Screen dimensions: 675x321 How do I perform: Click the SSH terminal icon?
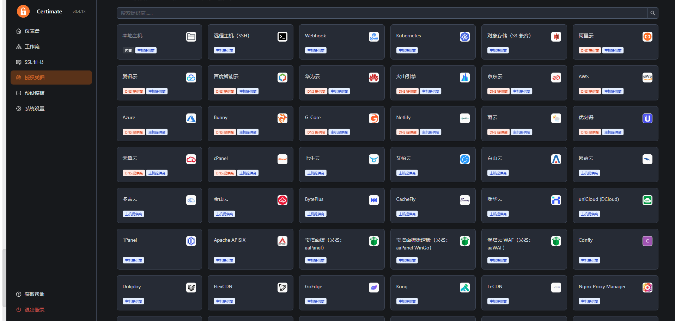(282, 37)
